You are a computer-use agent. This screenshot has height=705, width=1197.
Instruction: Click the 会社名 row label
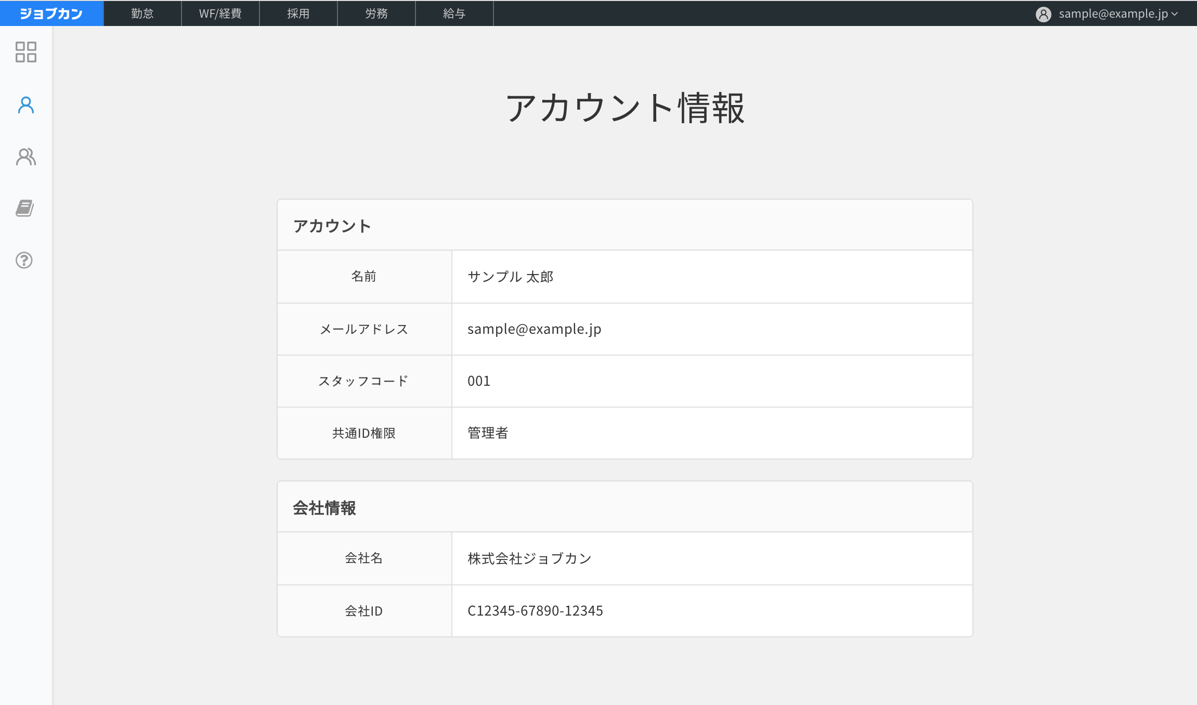[x=364, y=558]
